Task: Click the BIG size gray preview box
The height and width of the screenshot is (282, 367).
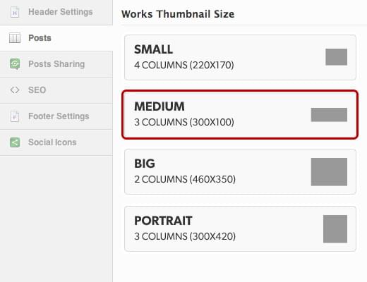Action: (x=329, y=172)
